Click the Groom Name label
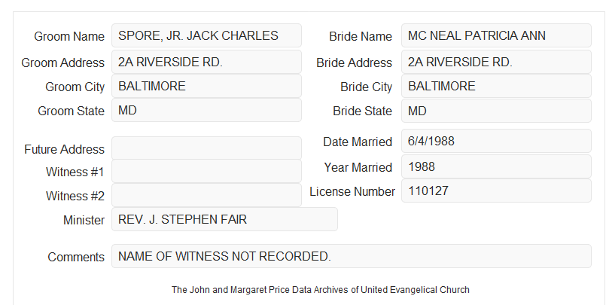Image resolution: width=606 pixels, height=305 pixels. 69,36
